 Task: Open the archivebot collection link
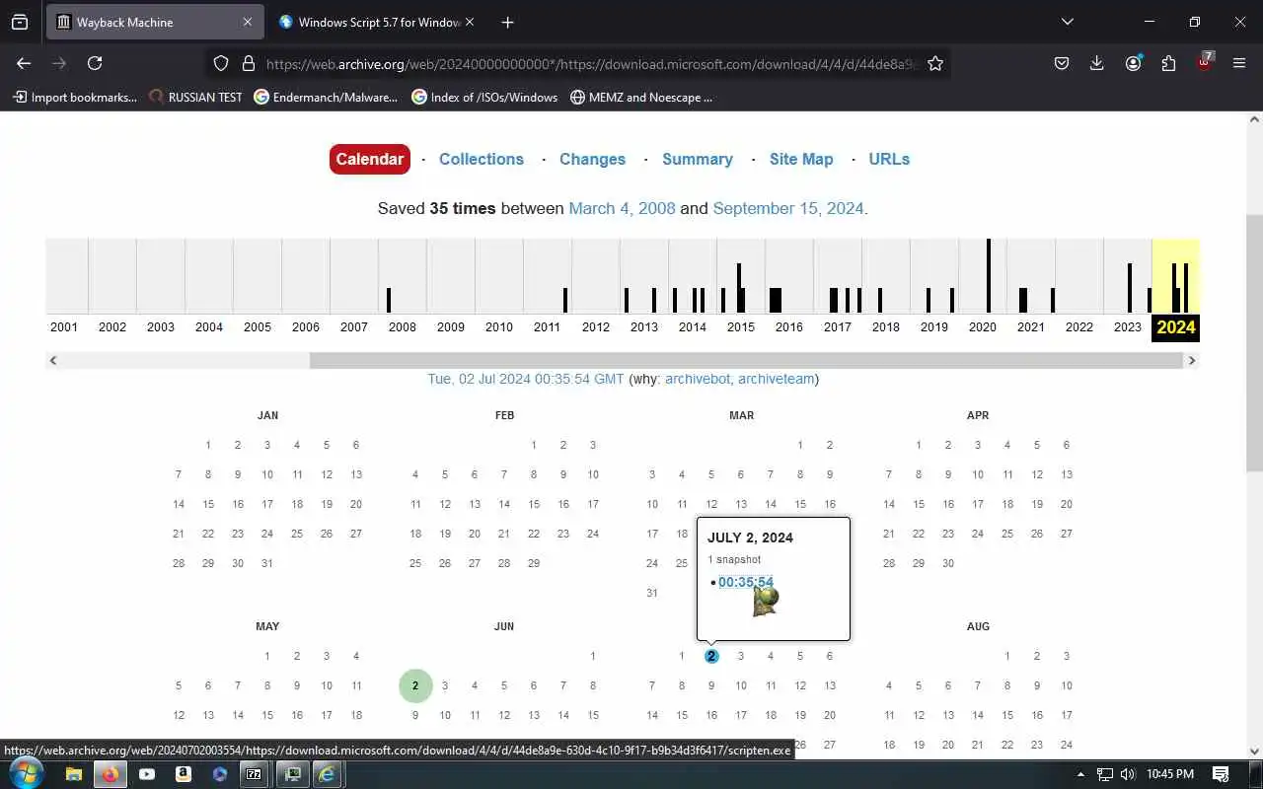click(x=697, y=379)
